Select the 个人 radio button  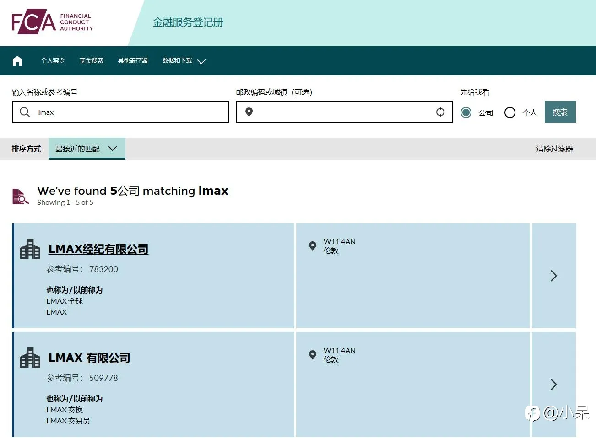click(x=510, y=112)
